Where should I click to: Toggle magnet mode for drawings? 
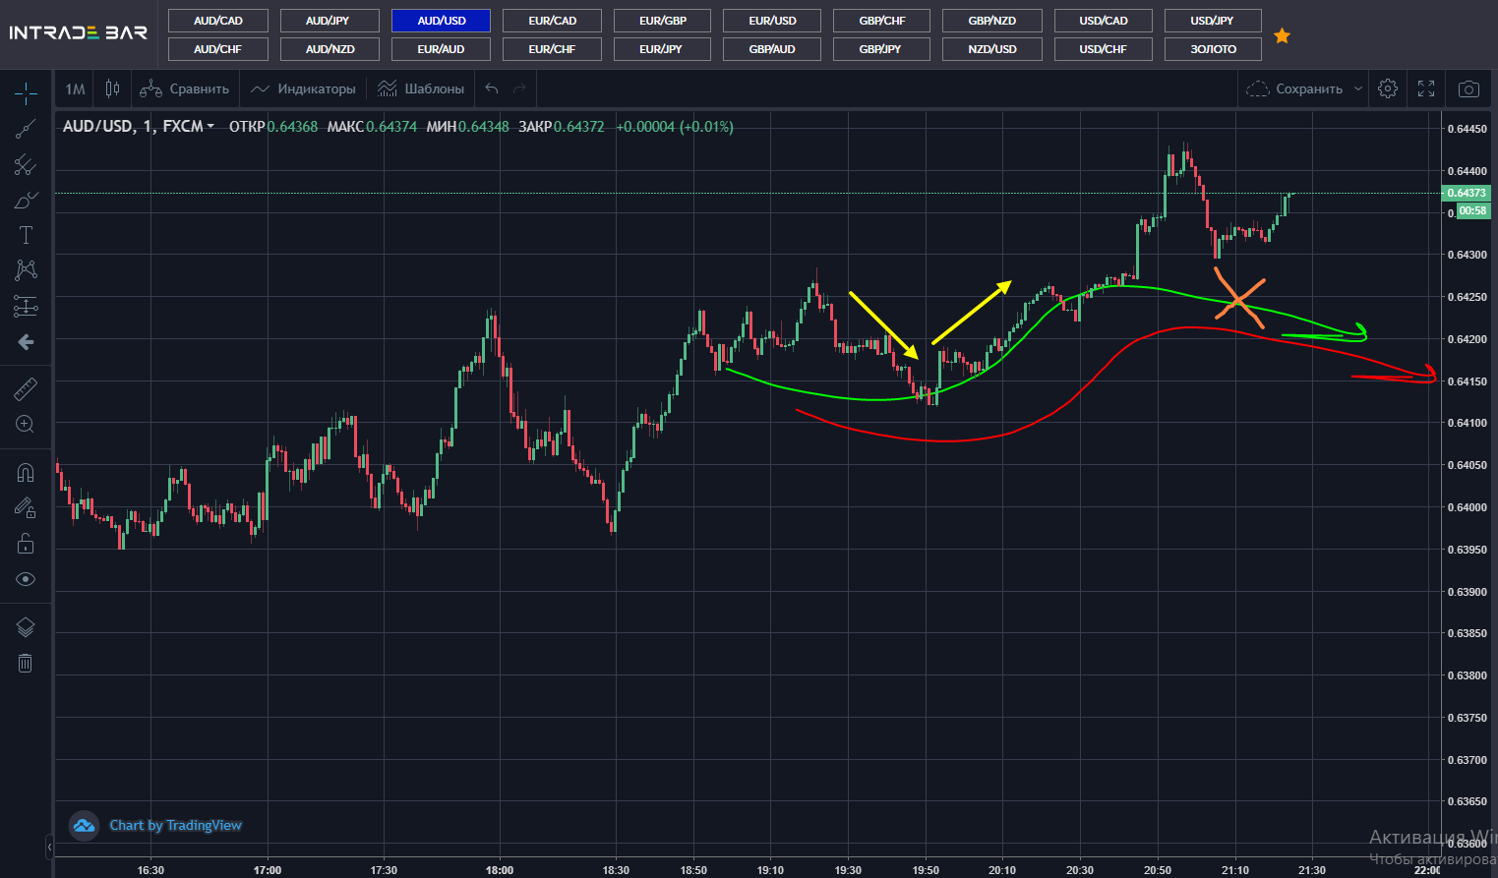point(26,473)
